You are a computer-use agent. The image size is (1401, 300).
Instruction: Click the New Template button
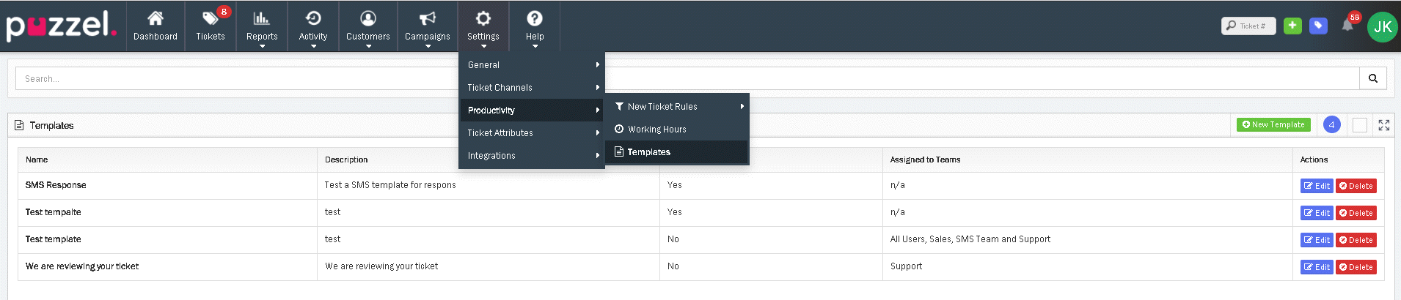pos(1273,125)
